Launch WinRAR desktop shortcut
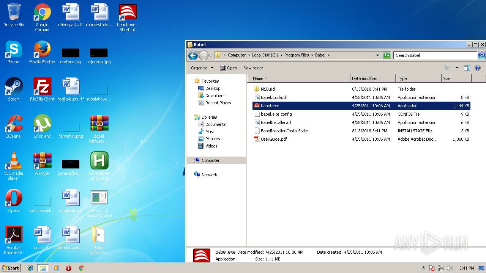The height and width of the screenshot is (273, 486). pos(42,164)
